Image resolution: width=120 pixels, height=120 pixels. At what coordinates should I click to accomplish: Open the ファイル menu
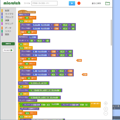pyautogui.click(x=27, y=3)
